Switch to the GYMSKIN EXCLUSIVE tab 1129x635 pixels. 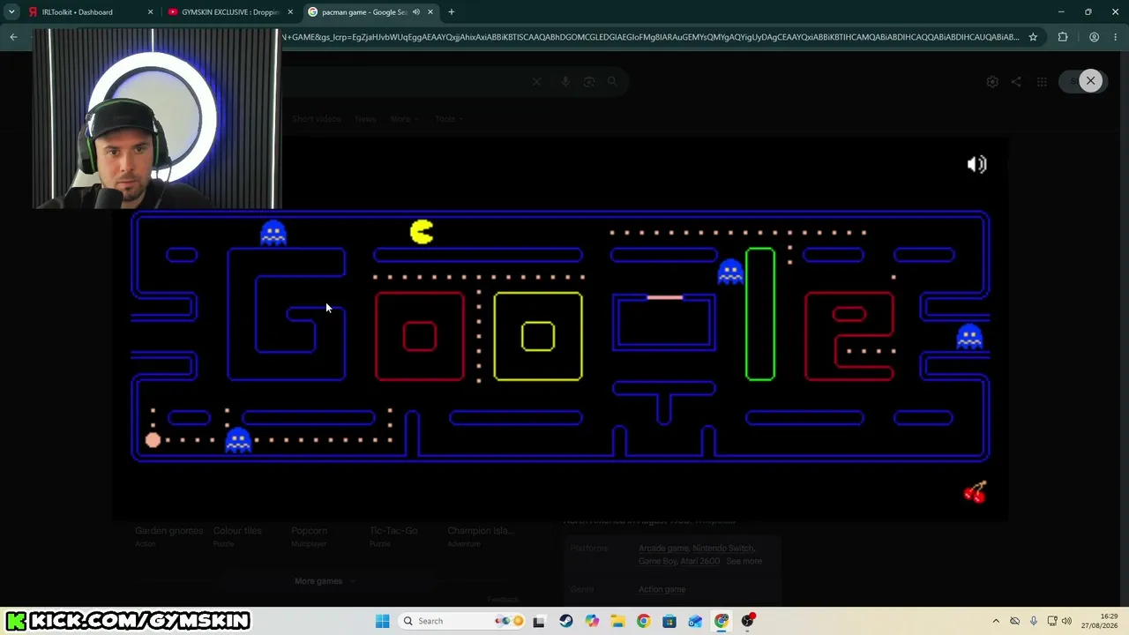[230, 12]
